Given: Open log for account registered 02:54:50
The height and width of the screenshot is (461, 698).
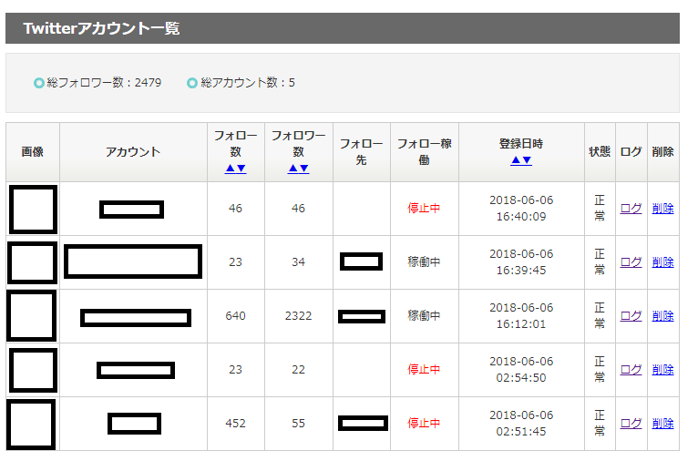Looking at the screenshot, I should click(x=631, y=369).
